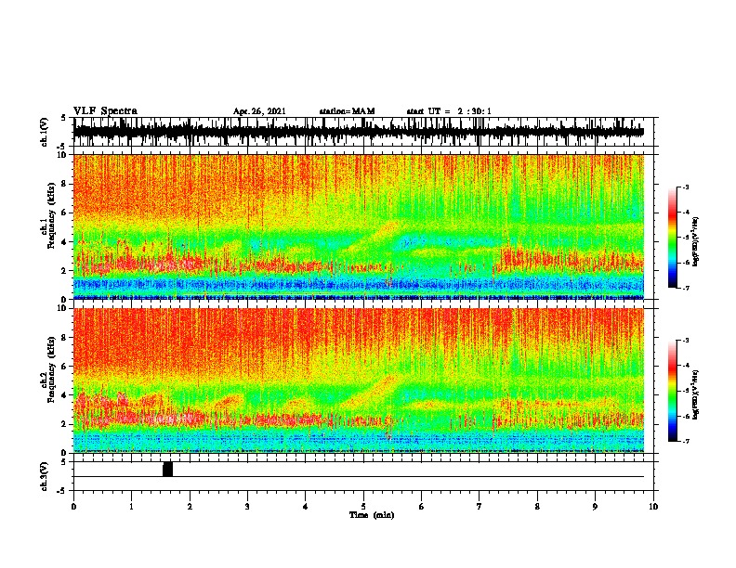Click the "5" tick on ch.1(V) axis
The image size is (736, 568).
[x=63, y=118]
